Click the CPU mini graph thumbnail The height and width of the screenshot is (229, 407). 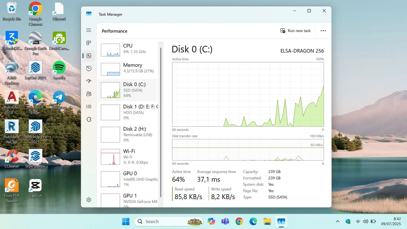click(x=110, y=50)
